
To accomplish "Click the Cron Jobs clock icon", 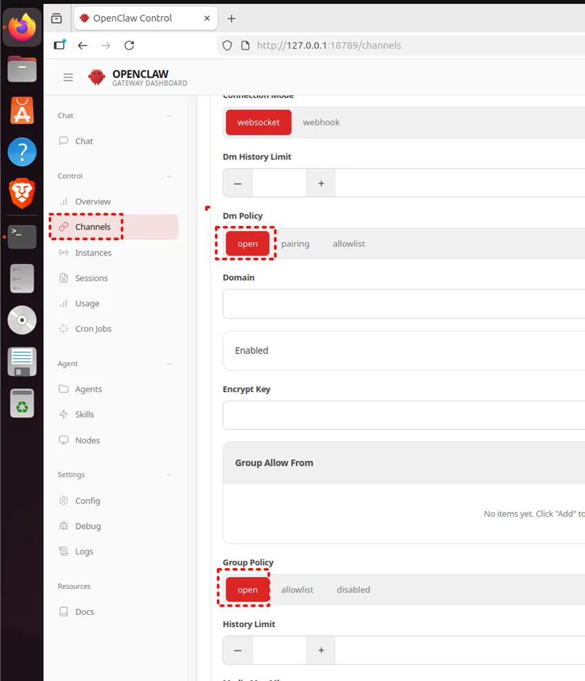I will pos(64,329).
